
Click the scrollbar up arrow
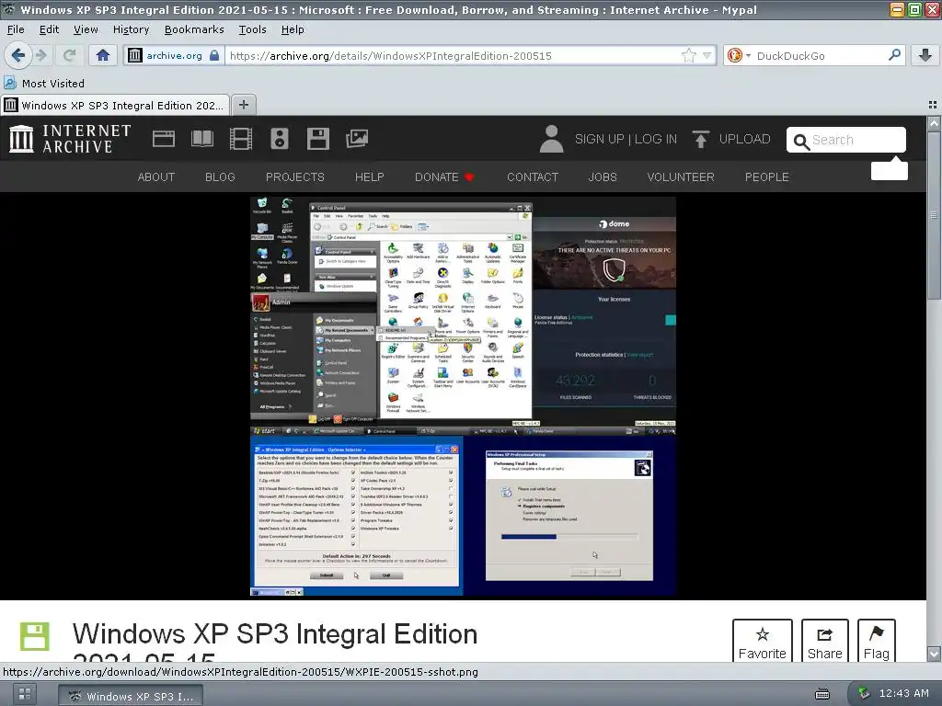pyautogui.click(x=934, y=123)
